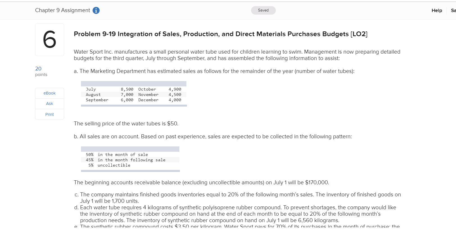Click the Chapter 9 Assignment title

click(62, 10)
